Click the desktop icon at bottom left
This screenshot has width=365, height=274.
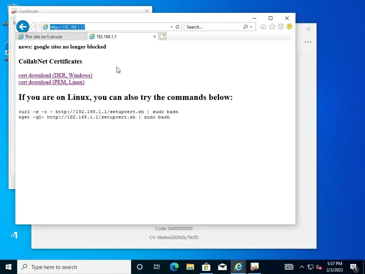coord(14,235)
